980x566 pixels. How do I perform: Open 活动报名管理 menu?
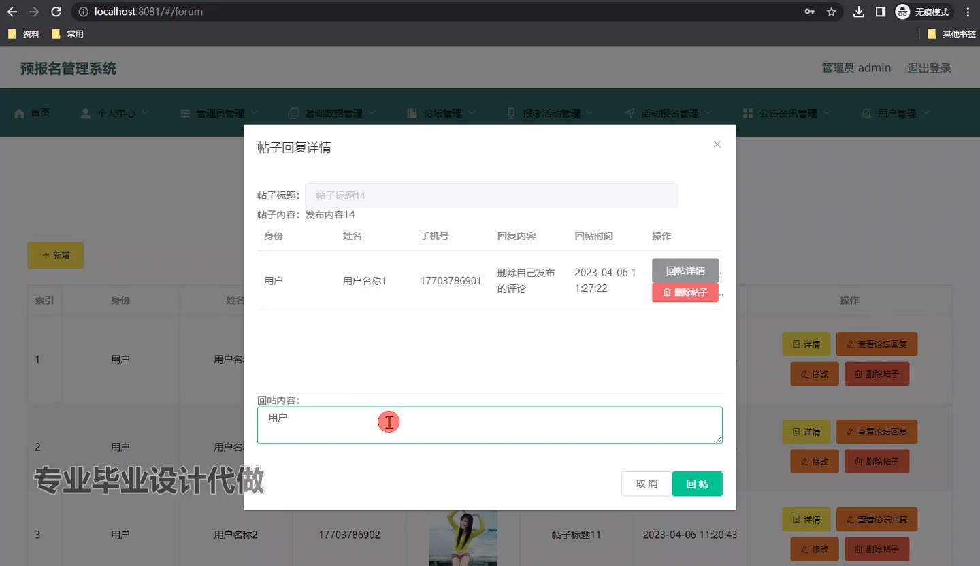(668, 113)
